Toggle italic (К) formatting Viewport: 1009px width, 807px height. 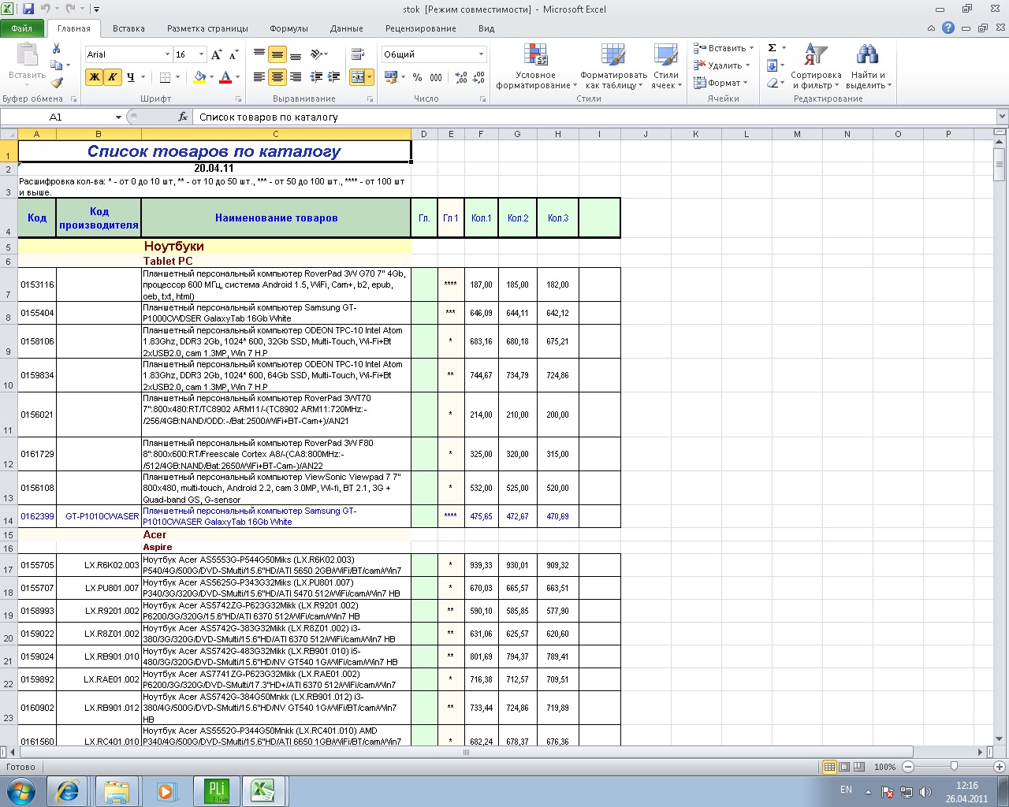pyautogui.click(x=112, y=77)
